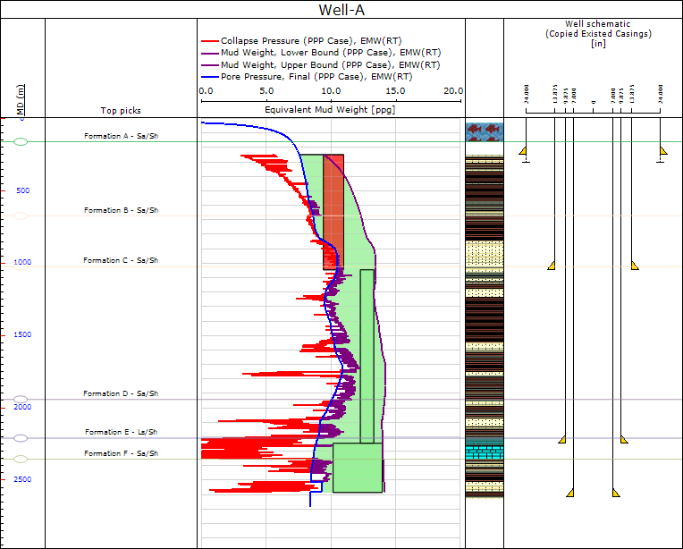Screen dimensions: 683x549
Task: Select the Formation D depth marker ellipse
Action: click(21, 400)
